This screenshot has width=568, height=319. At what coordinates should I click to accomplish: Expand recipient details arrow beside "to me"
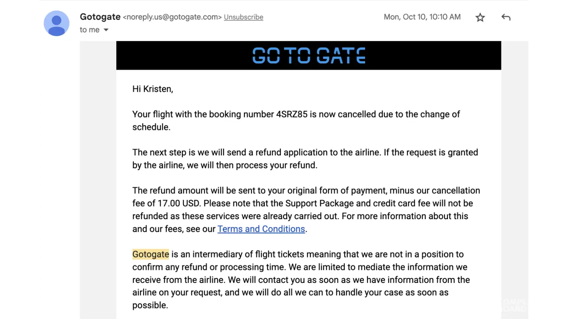(x=106, y=30)
